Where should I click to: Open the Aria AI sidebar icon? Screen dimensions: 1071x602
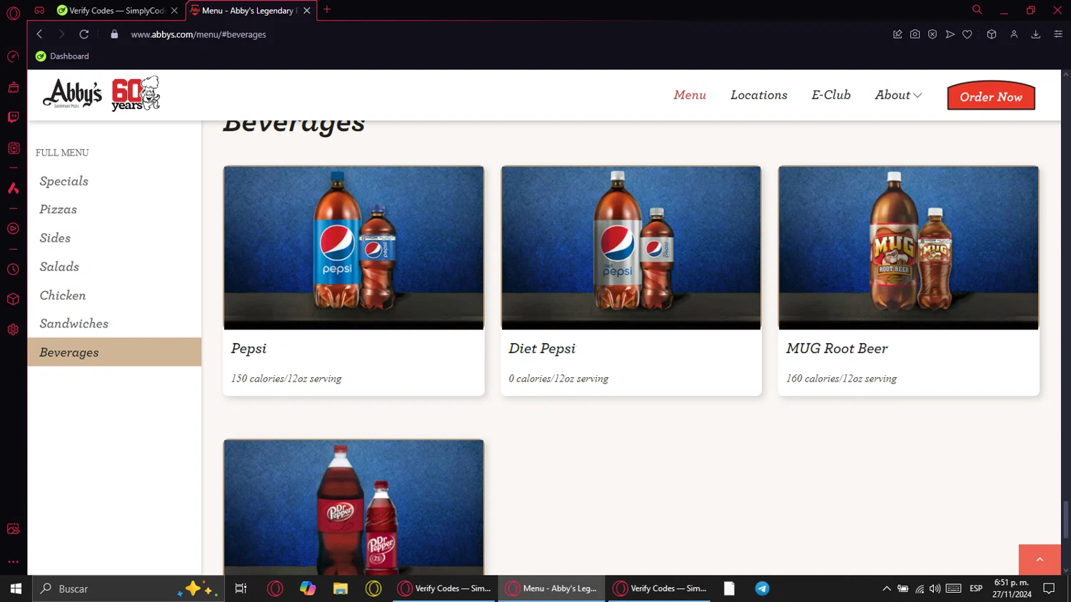click(13, 188)
